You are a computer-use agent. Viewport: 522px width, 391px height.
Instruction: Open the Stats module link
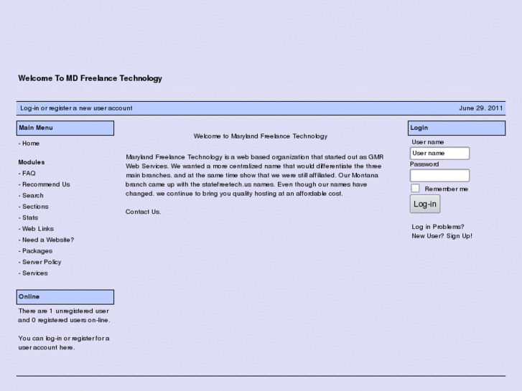(x=30, y=217)
